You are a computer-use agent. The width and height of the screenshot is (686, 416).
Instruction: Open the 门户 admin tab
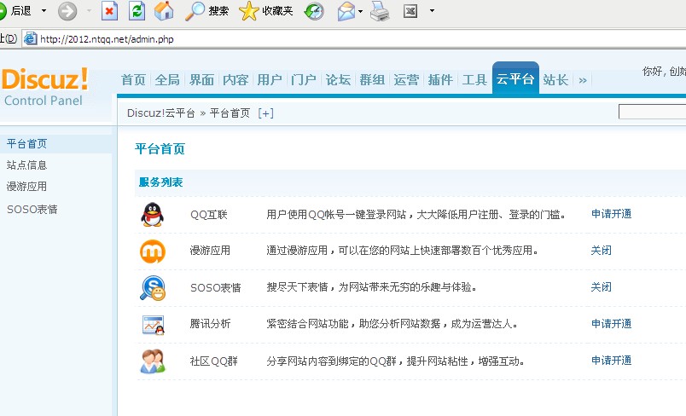click(x=303, y=80)
